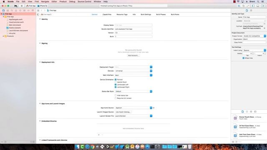Open the Issue navigator warning icon

click(x=16, y=10)
